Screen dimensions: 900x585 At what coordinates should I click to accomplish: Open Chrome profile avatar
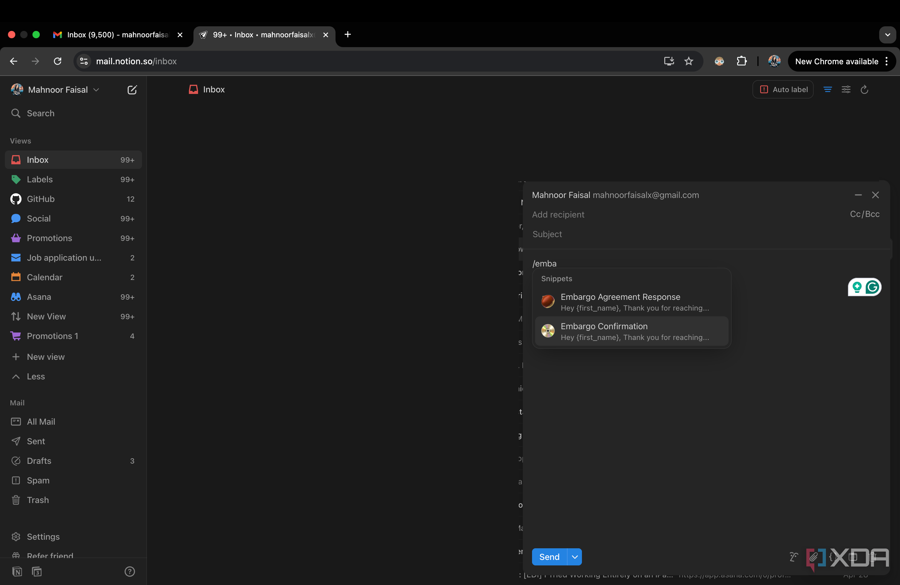tap(774, 61)
